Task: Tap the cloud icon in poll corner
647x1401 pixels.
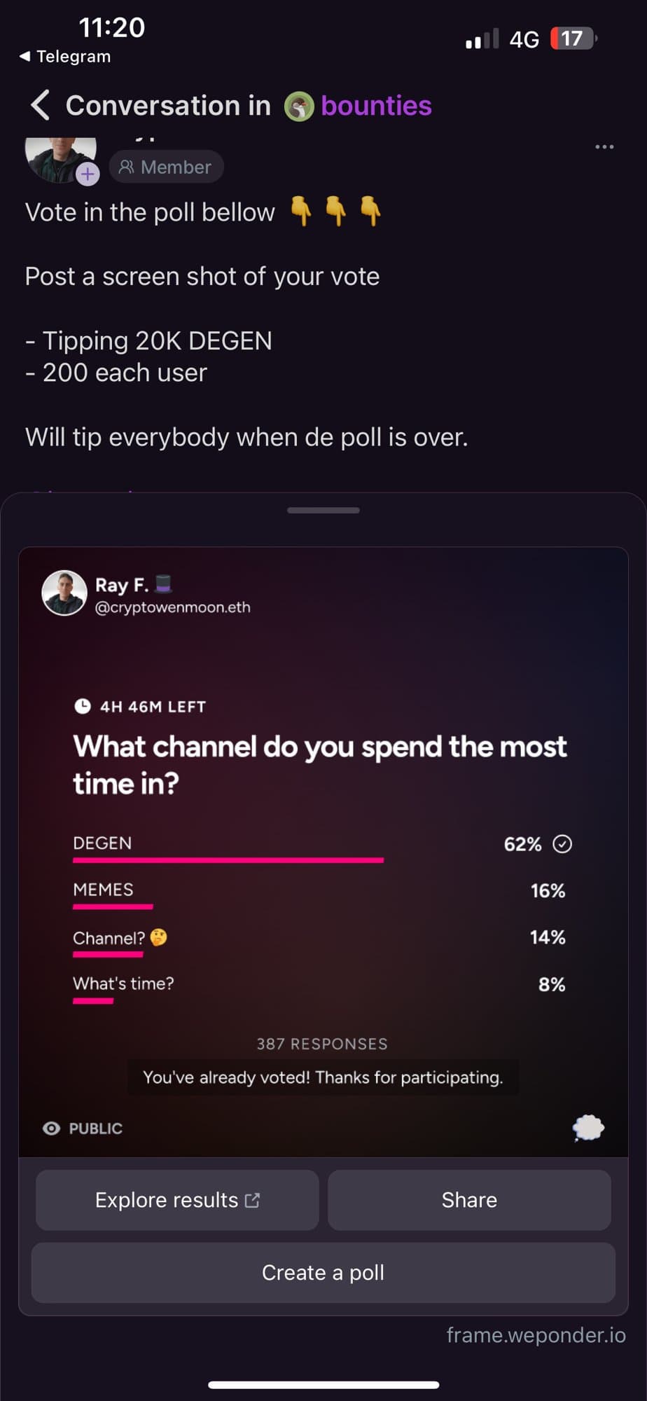Action: coord(588,1128)
